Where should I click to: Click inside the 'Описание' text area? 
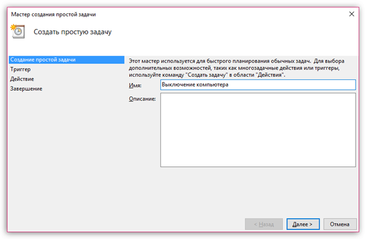[x=258, y=130]
